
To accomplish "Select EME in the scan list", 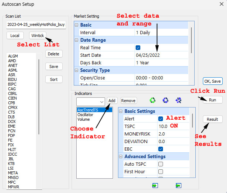I will point(12,126).
